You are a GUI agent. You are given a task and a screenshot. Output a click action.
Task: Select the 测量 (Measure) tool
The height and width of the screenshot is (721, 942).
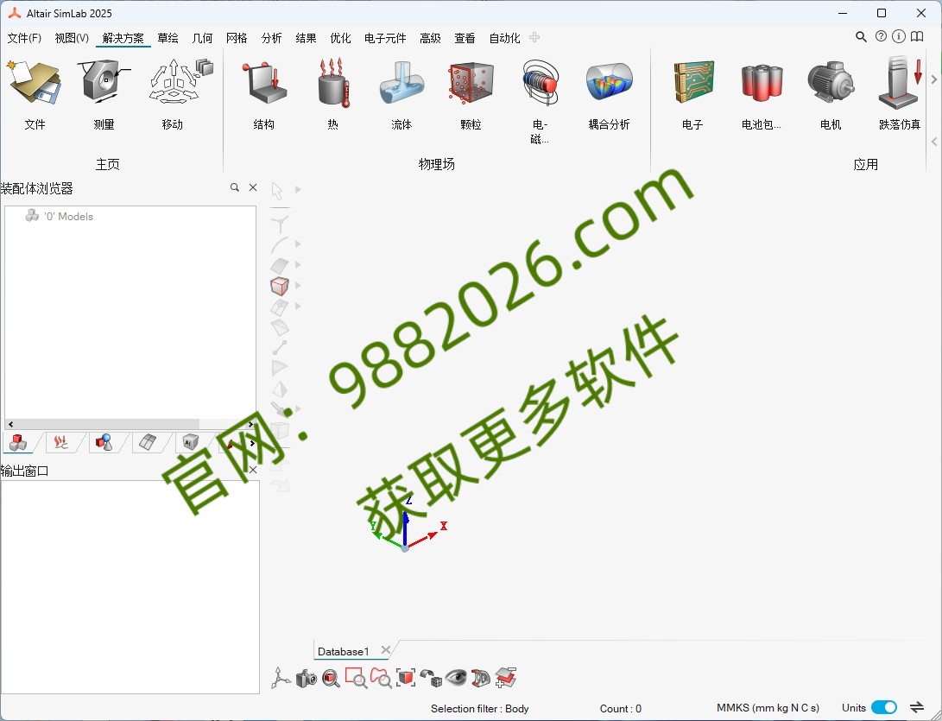104,95
